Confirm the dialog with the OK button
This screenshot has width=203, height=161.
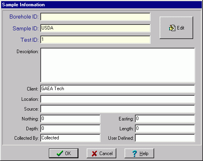[x=63, y=153]
